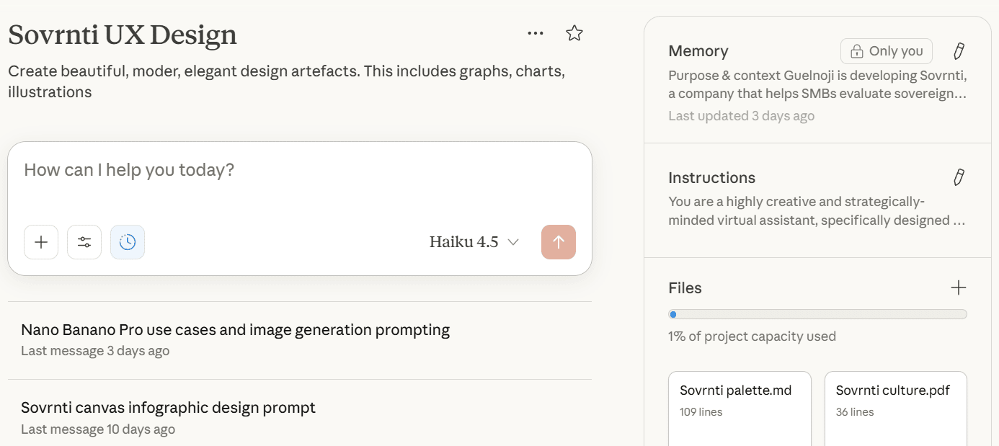Star the Sovrnti UX Design project
The image size is (999, 446).
[574, 33]
